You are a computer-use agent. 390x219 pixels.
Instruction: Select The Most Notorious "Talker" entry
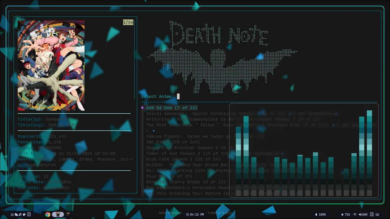(x=187, y=125)
